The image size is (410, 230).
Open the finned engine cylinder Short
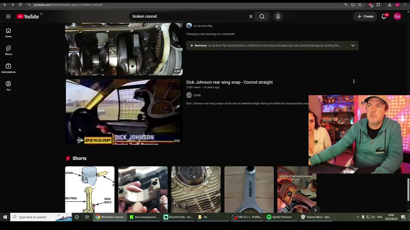point(196,189)
